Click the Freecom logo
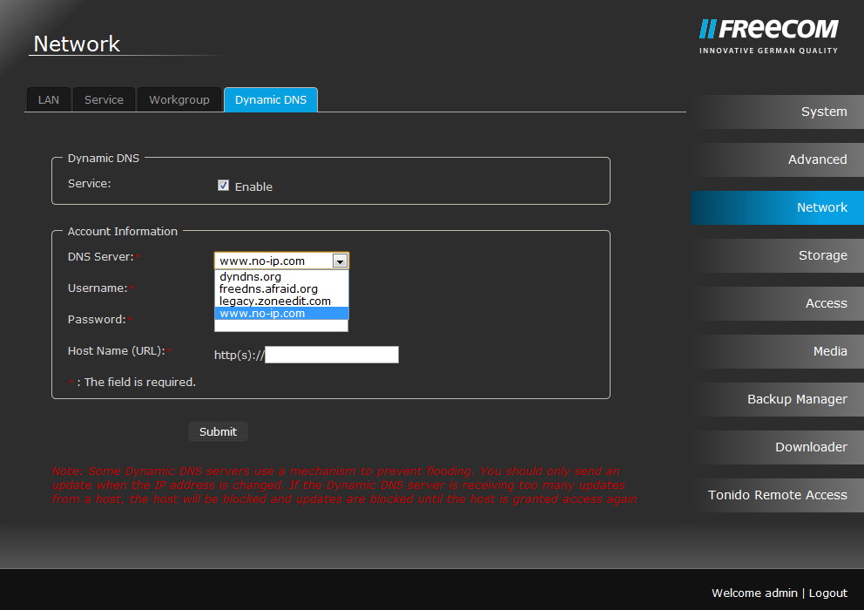This screenshot has height=610, width=864. click(x=769, y=36)
